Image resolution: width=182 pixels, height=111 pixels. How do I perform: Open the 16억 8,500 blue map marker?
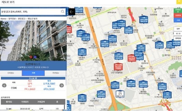(176, 43)
